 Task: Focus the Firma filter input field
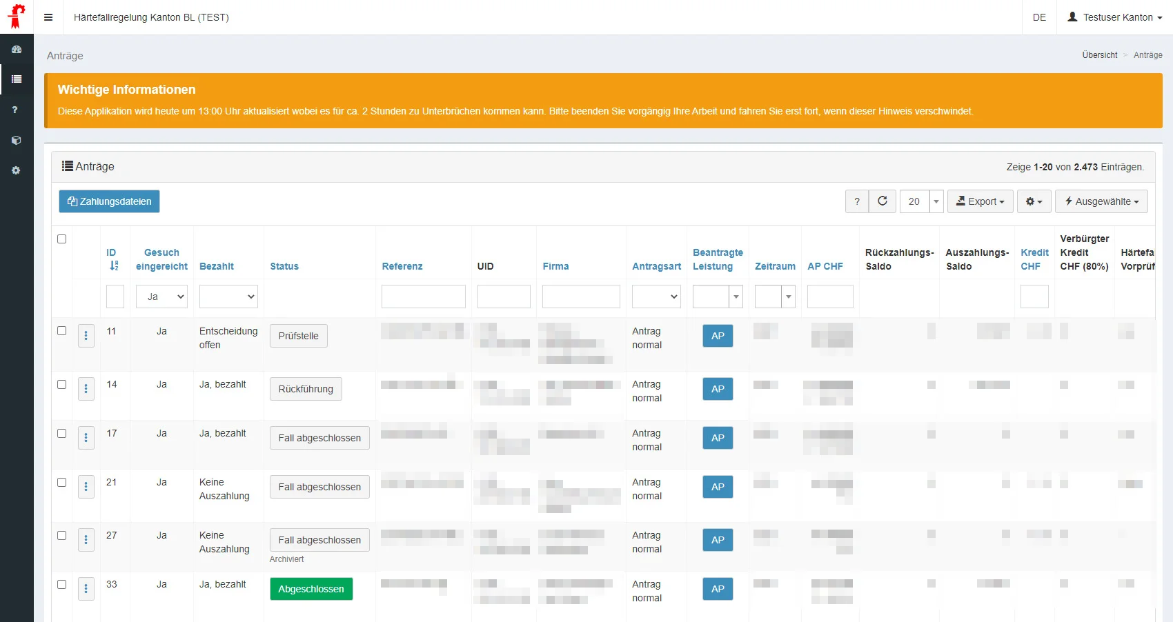[581, 297]
